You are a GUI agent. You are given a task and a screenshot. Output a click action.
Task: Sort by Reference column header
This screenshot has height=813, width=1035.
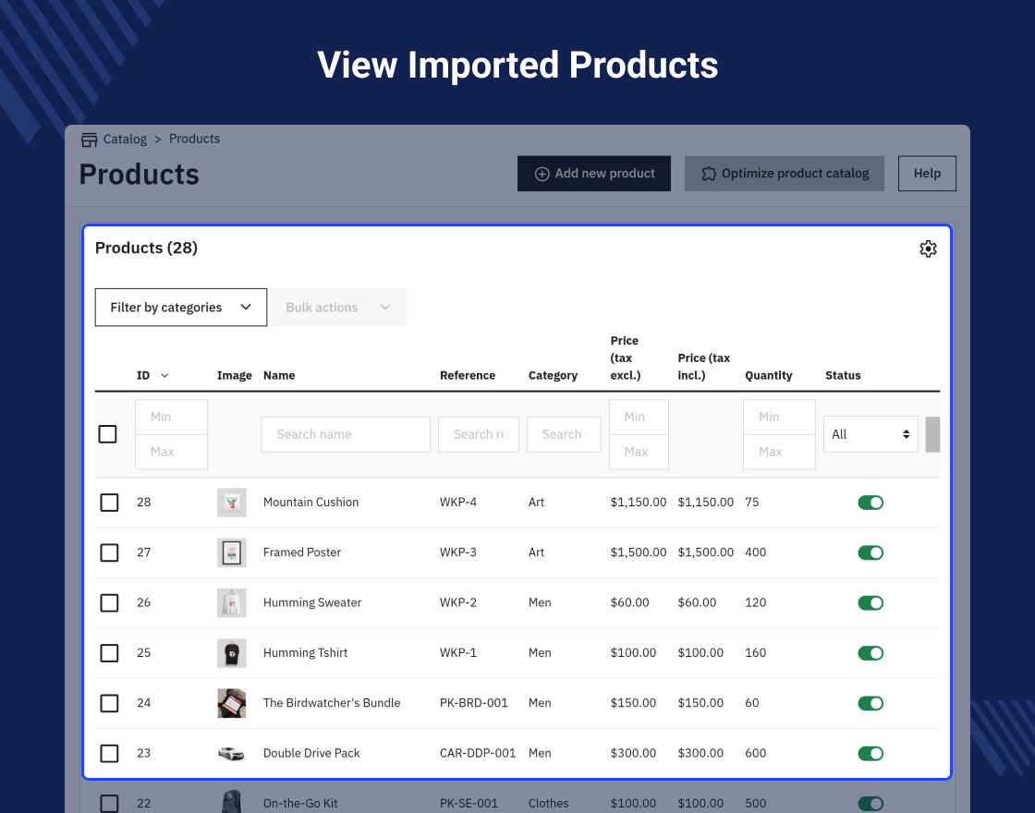(x=468, y=375)
